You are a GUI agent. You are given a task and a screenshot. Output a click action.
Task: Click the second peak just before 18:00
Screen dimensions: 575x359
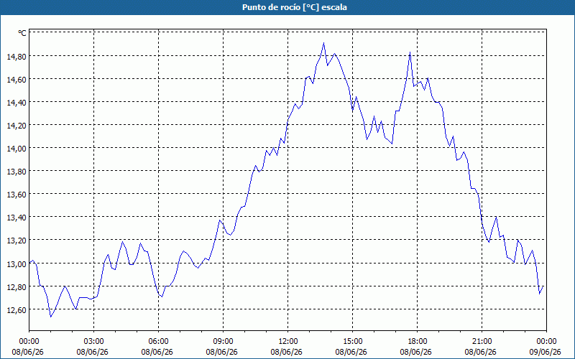[410, 52]
